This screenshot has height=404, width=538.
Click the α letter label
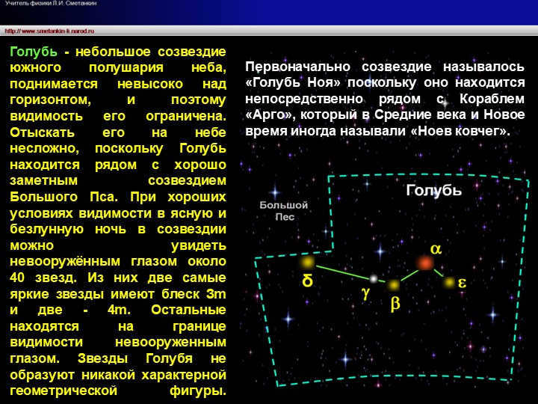tap(435, 248)
